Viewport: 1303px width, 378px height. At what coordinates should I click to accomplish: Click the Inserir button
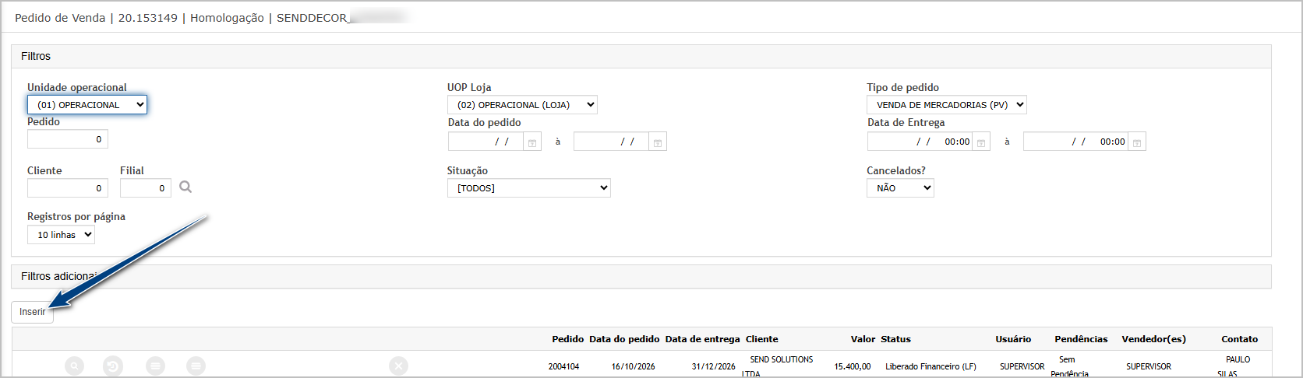[32, 312]
